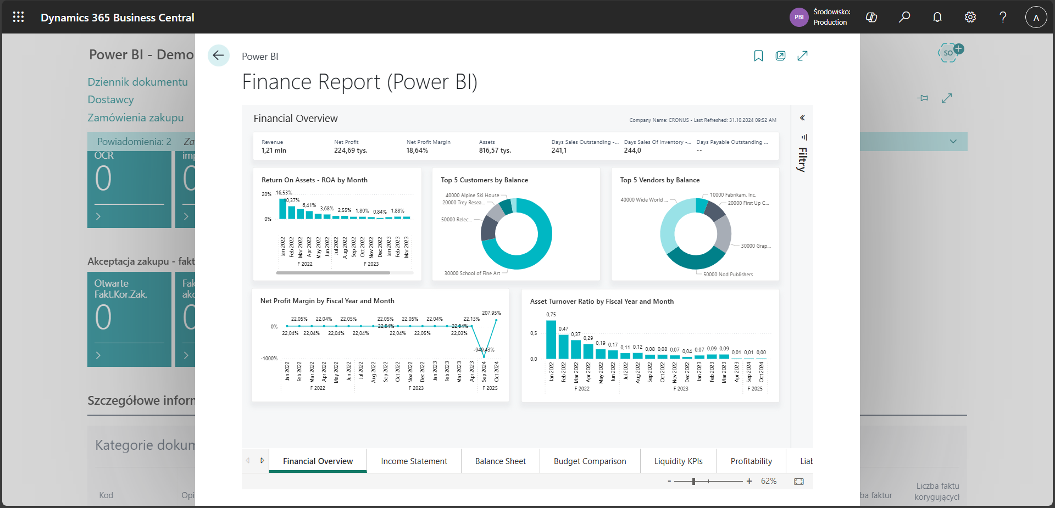Switch to Balance Sheet tab
This screenshot has height=508, width=1055.
(500, 461)
